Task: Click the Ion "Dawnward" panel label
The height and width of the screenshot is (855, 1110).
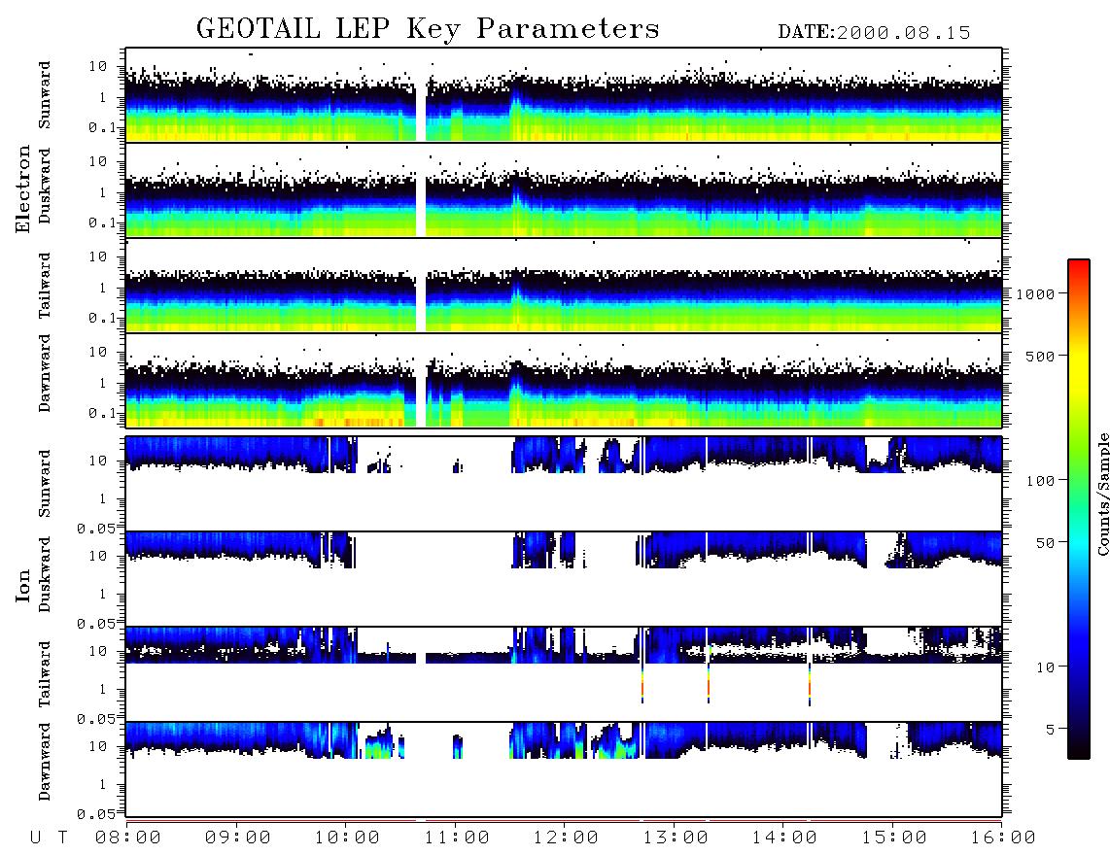Action: pos(45,762)
